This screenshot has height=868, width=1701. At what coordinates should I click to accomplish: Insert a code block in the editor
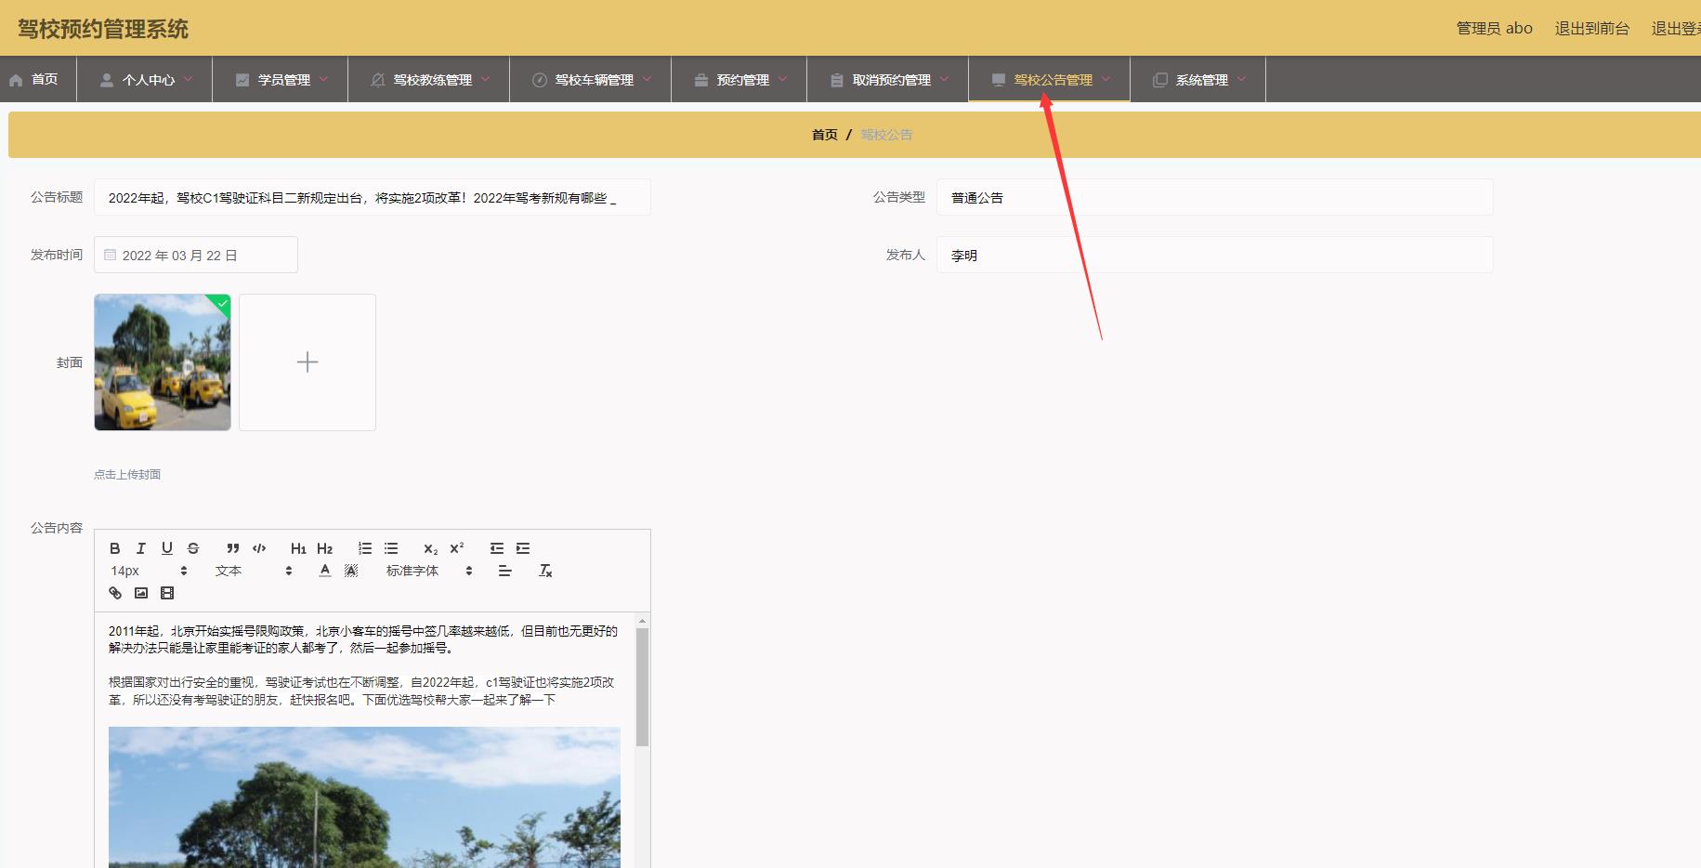pos(259,548)
